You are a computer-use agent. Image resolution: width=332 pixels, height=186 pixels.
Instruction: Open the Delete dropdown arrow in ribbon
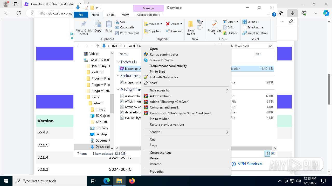coord(181,24)
